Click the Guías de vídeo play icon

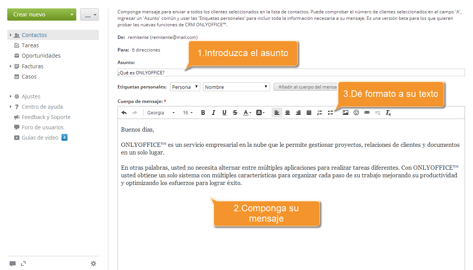click(x=16, y=138)
